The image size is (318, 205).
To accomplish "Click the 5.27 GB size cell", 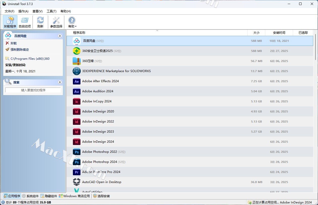I will click(256, 132).
